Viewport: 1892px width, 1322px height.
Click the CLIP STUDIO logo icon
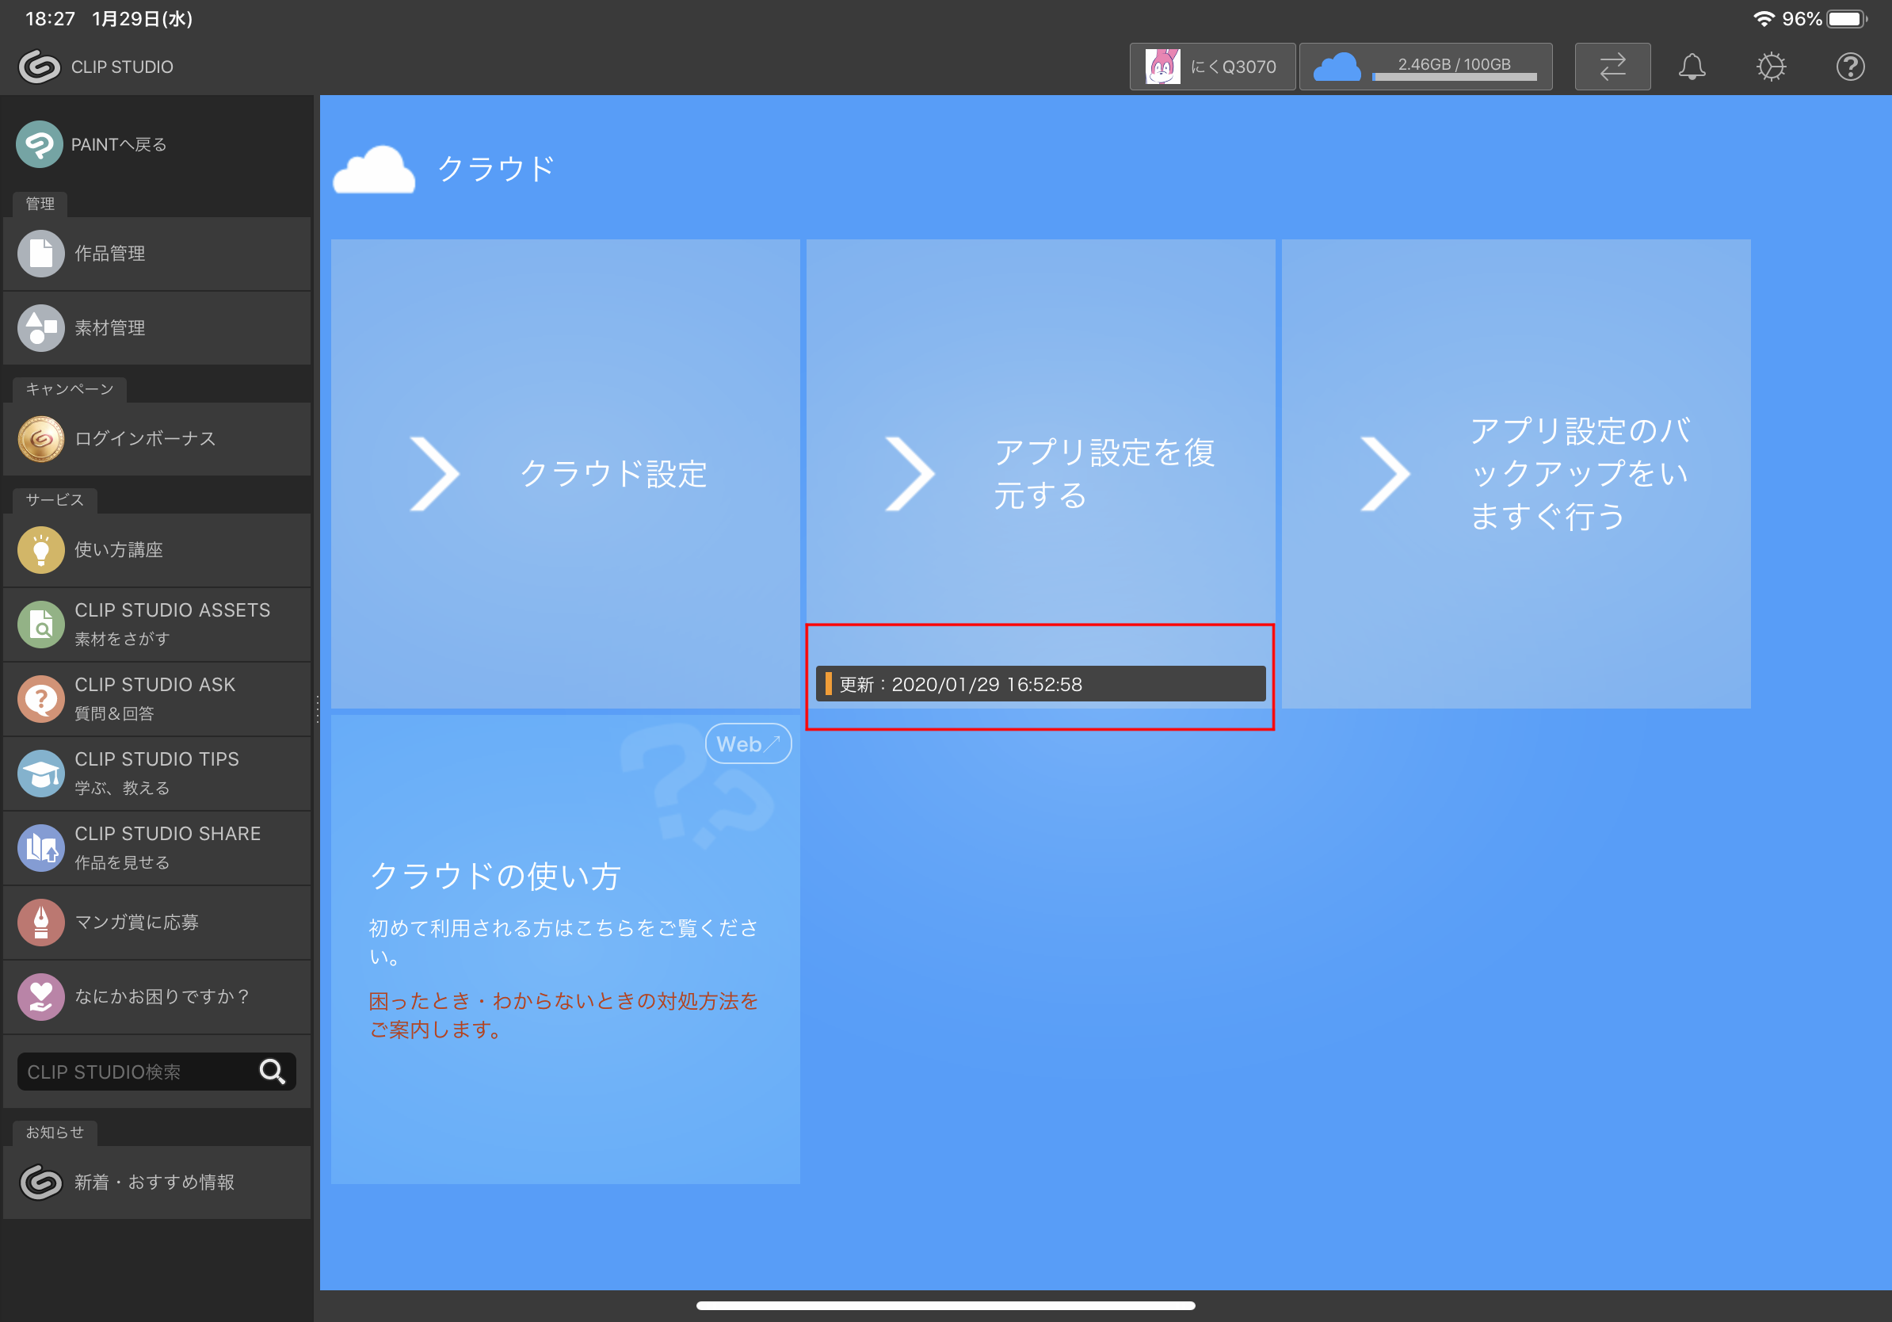click(x=40, y=67)
